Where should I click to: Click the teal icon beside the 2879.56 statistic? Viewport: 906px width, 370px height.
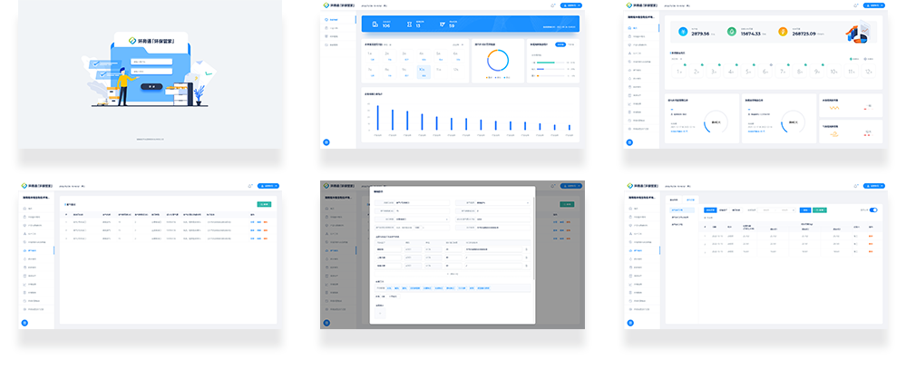[682, 33]
